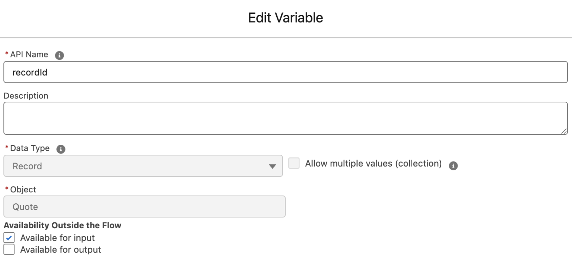The image size is (572, 262).
Task: Click the chevron inside the Record selector
Action: [272, 166]
